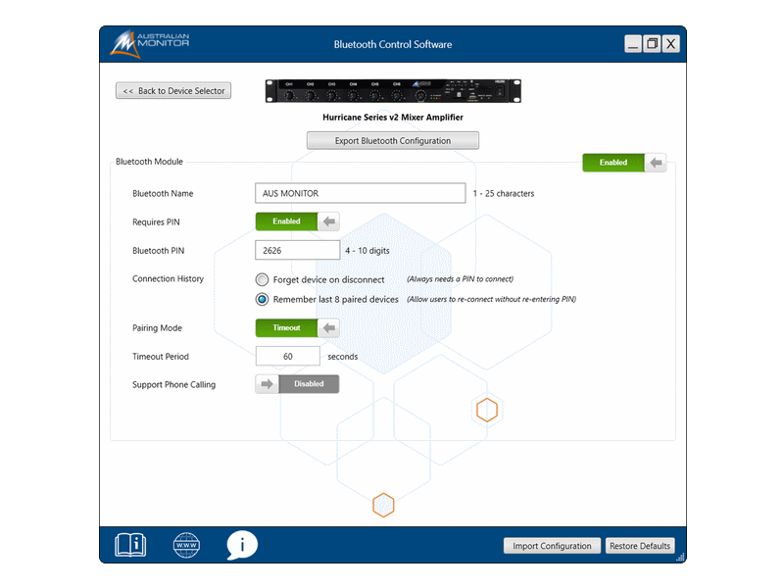Click Restore Defaults button

tap(639, 546)
